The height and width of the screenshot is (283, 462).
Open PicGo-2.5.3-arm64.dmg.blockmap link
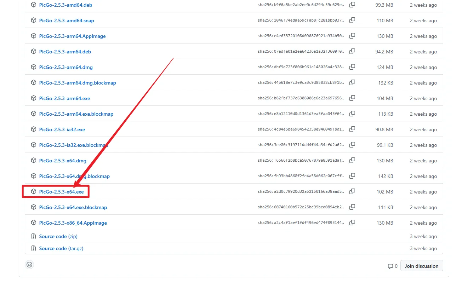click(x=78, y=83)
